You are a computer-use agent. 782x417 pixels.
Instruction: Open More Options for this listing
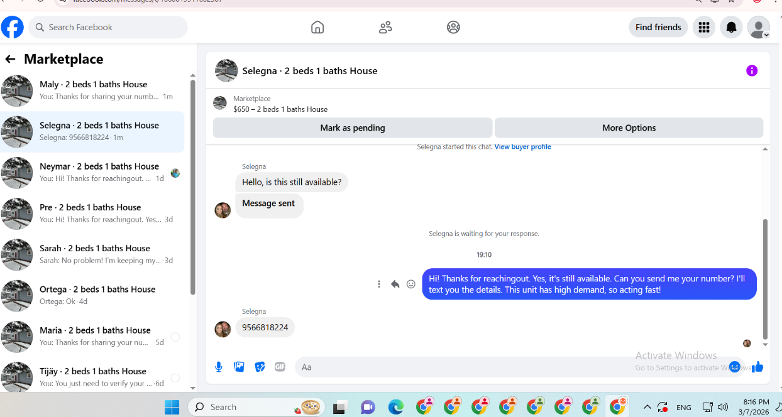[x=629, y=127]
